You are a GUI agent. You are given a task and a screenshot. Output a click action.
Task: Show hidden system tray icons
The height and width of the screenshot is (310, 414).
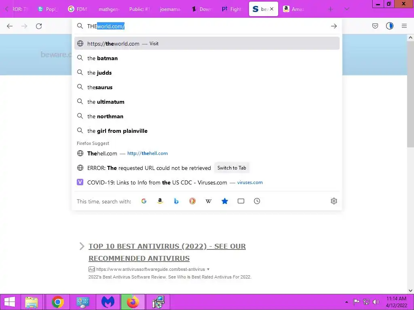346,302
